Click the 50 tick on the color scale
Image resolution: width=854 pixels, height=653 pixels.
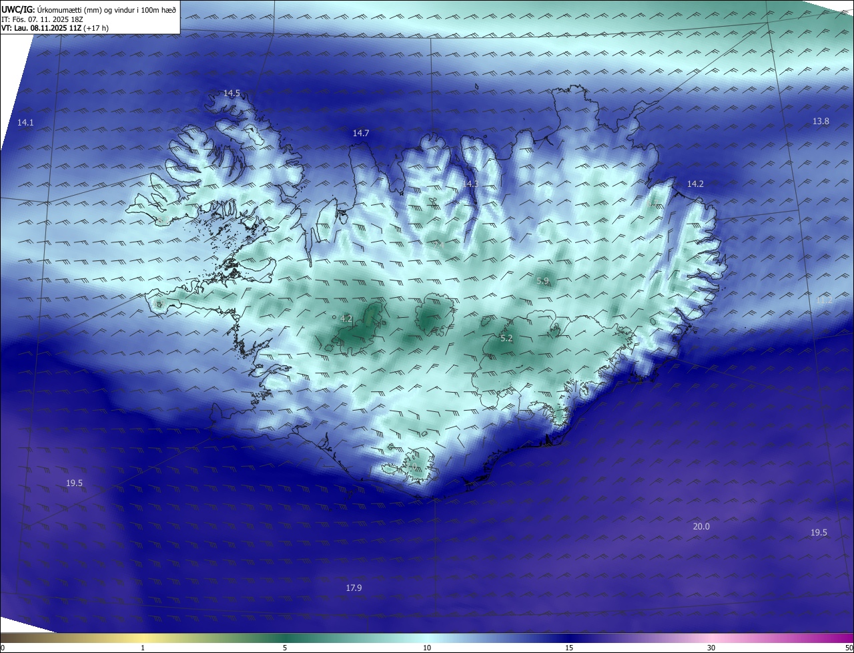coord(849,648)
